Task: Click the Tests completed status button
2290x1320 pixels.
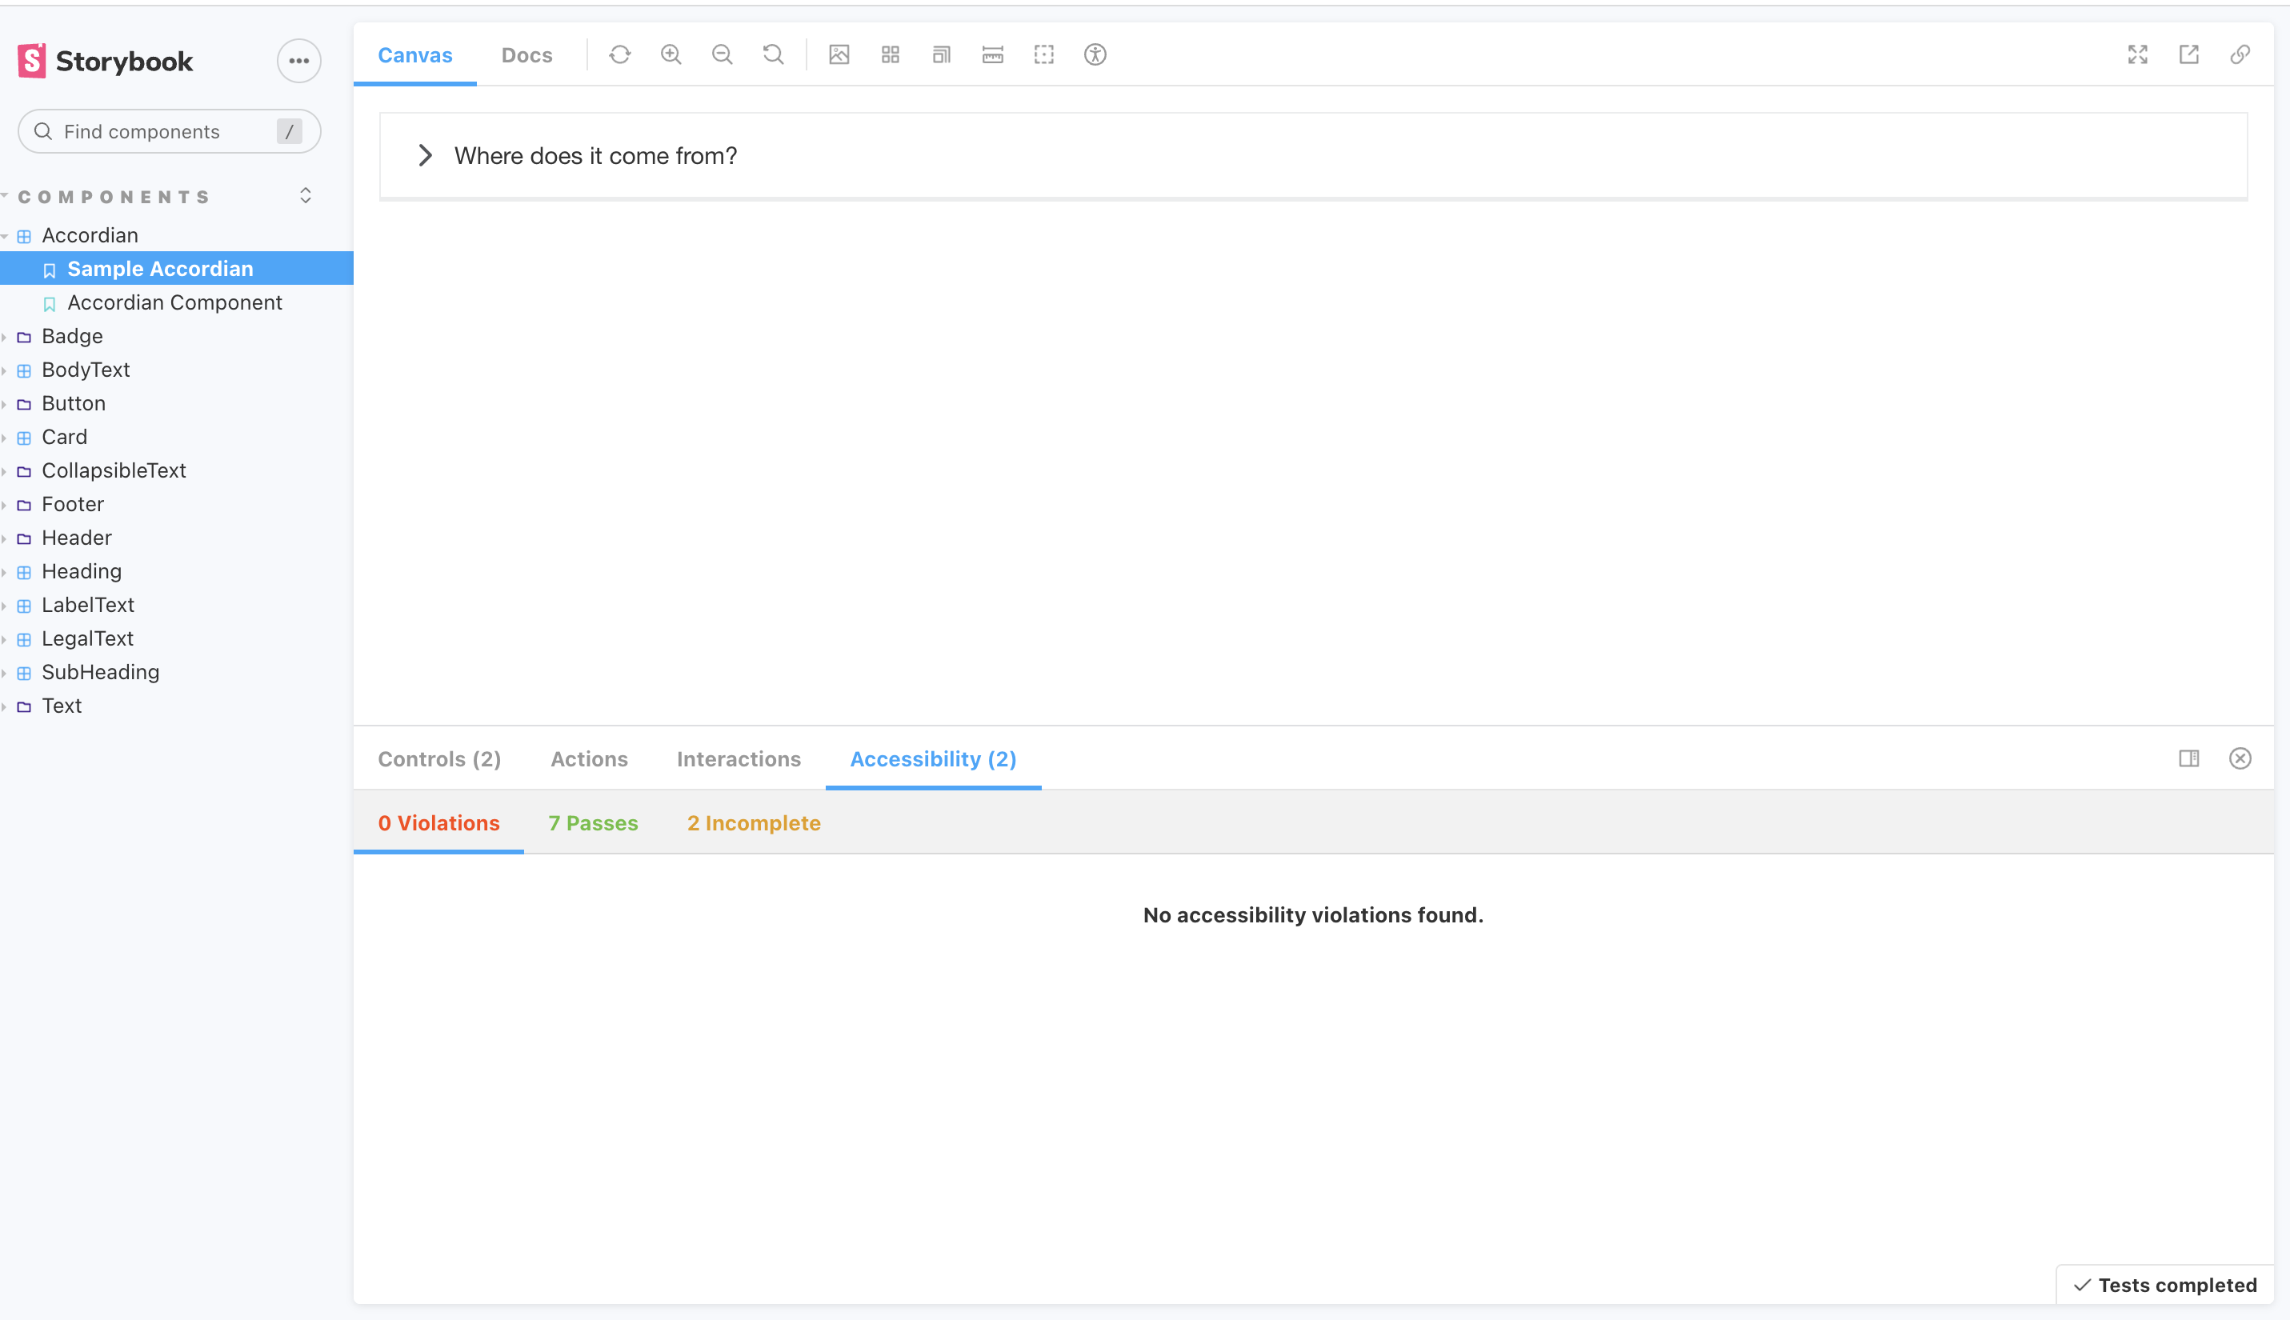Action: pos(2164,1285)
